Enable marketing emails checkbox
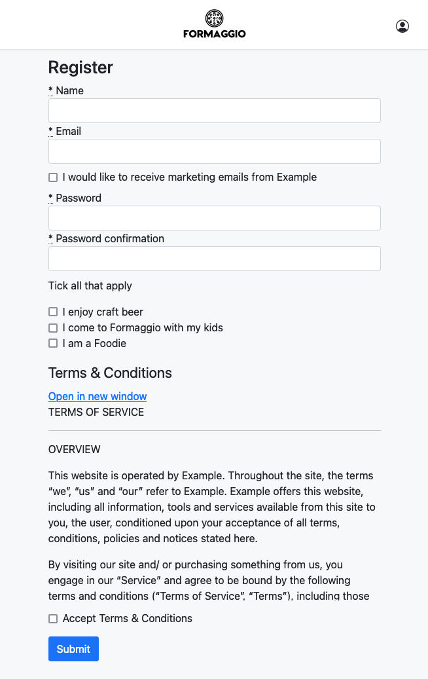 tap(53, 177)
